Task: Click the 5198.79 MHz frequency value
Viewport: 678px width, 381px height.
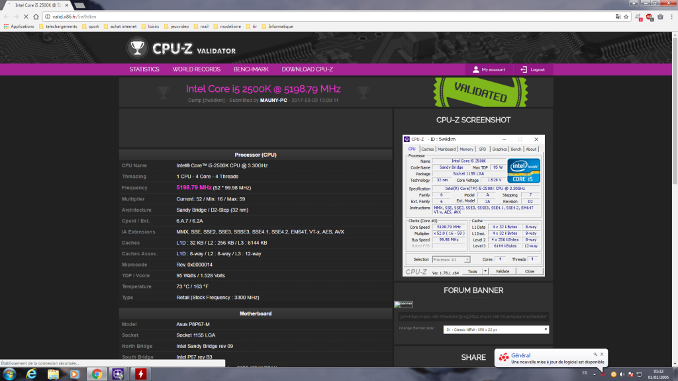Action: tap(194, 187)
